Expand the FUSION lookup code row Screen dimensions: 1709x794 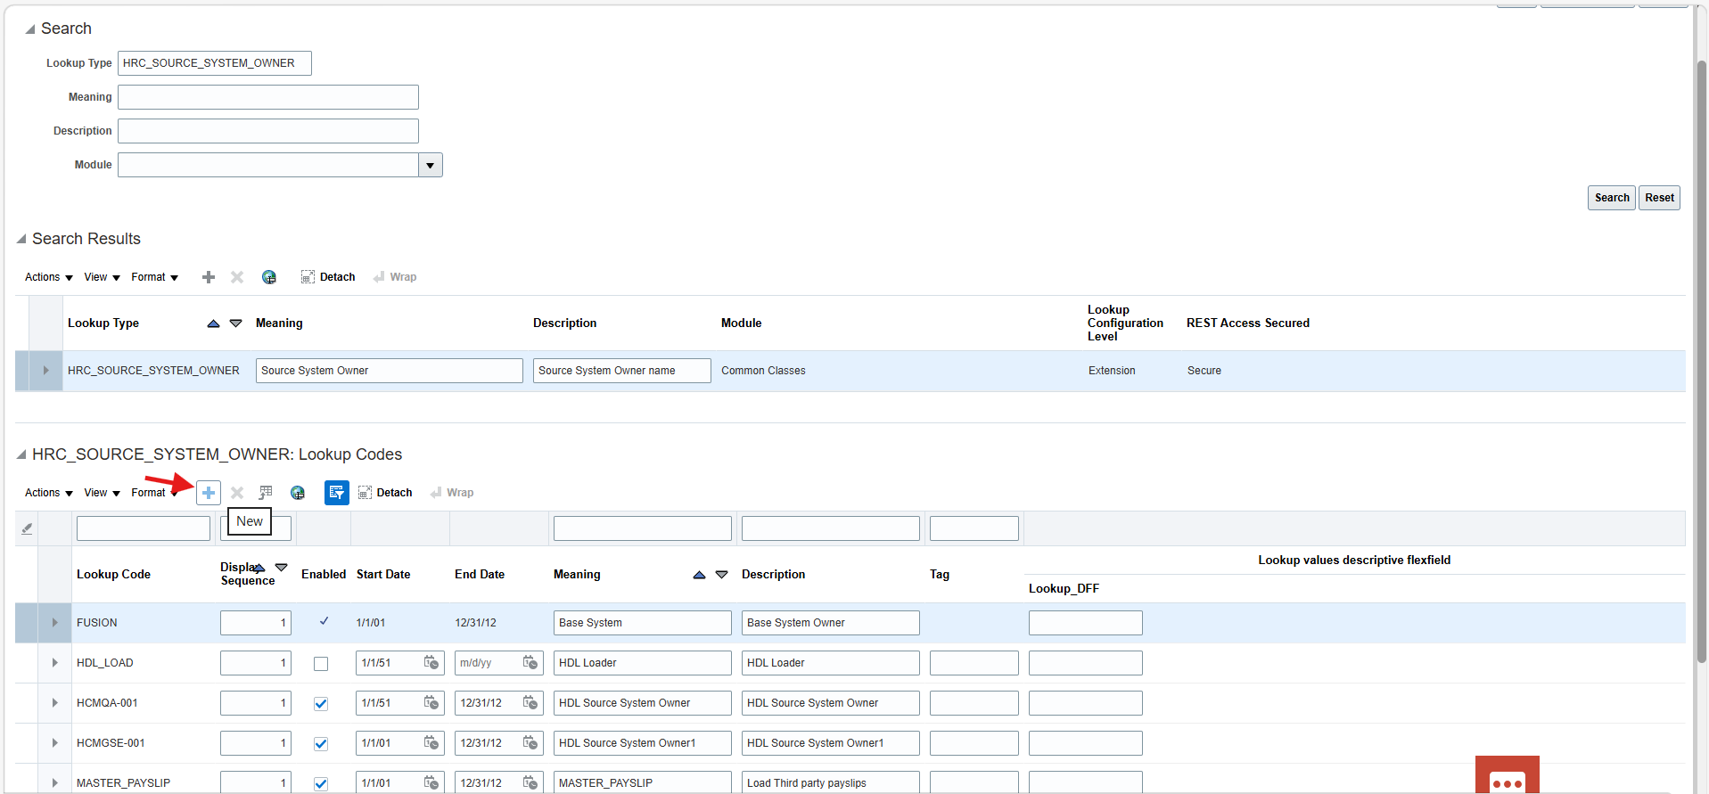click(54, 623)
